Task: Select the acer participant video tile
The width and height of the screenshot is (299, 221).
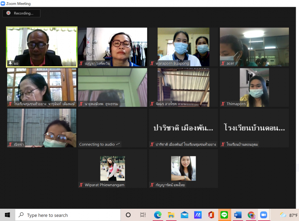Action: coord(254,47)
